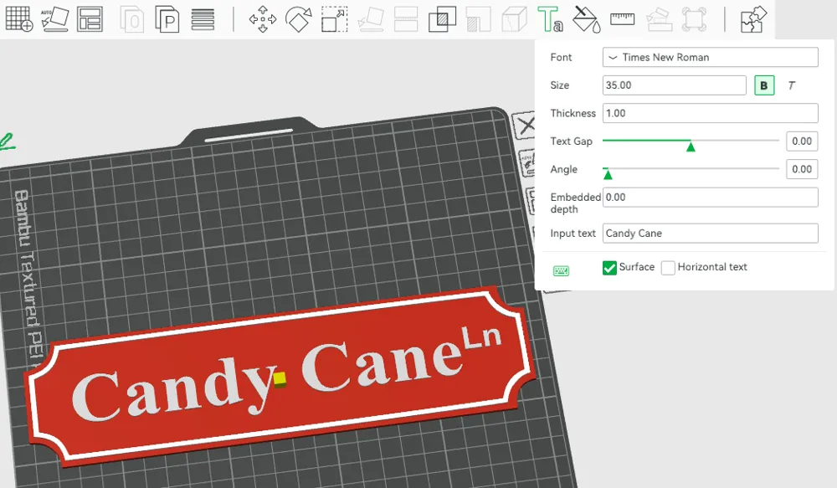Select the Lay on Face tool
This screenshot has width=837, height=488.
click(x=371, y=19)
